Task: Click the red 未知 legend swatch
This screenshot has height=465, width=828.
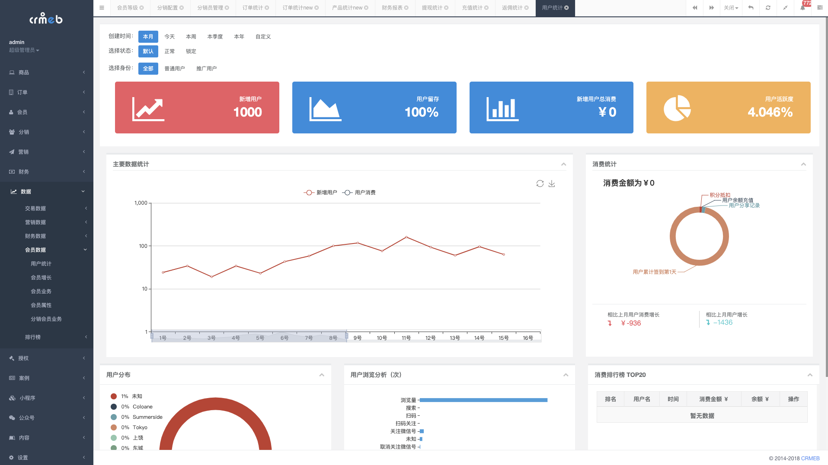Action: pos(114,396)
